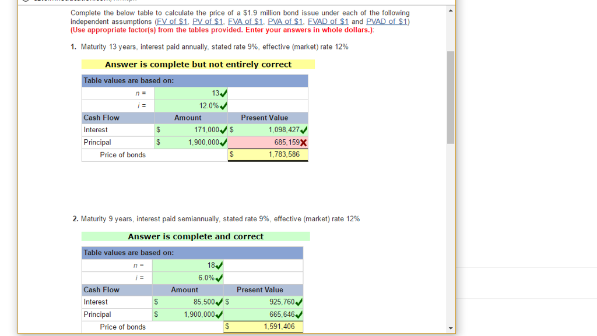Click the inner content scrollbar thumb

pyautogui.click(x=450, y=96)
